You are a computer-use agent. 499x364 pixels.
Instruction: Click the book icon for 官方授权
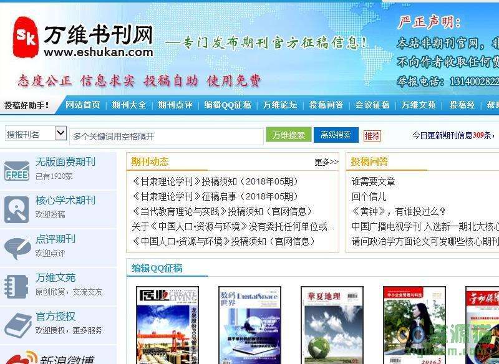click(x=18, y=325)
